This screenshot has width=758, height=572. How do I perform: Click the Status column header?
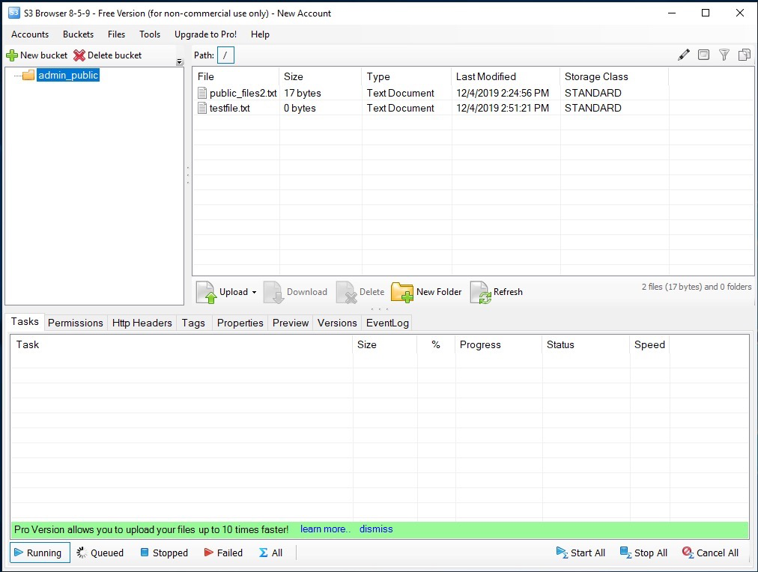pos(586,344)
